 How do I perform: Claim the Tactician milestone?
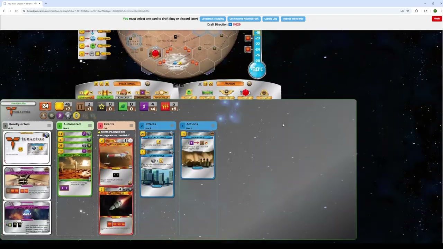(x=105, y=94)
